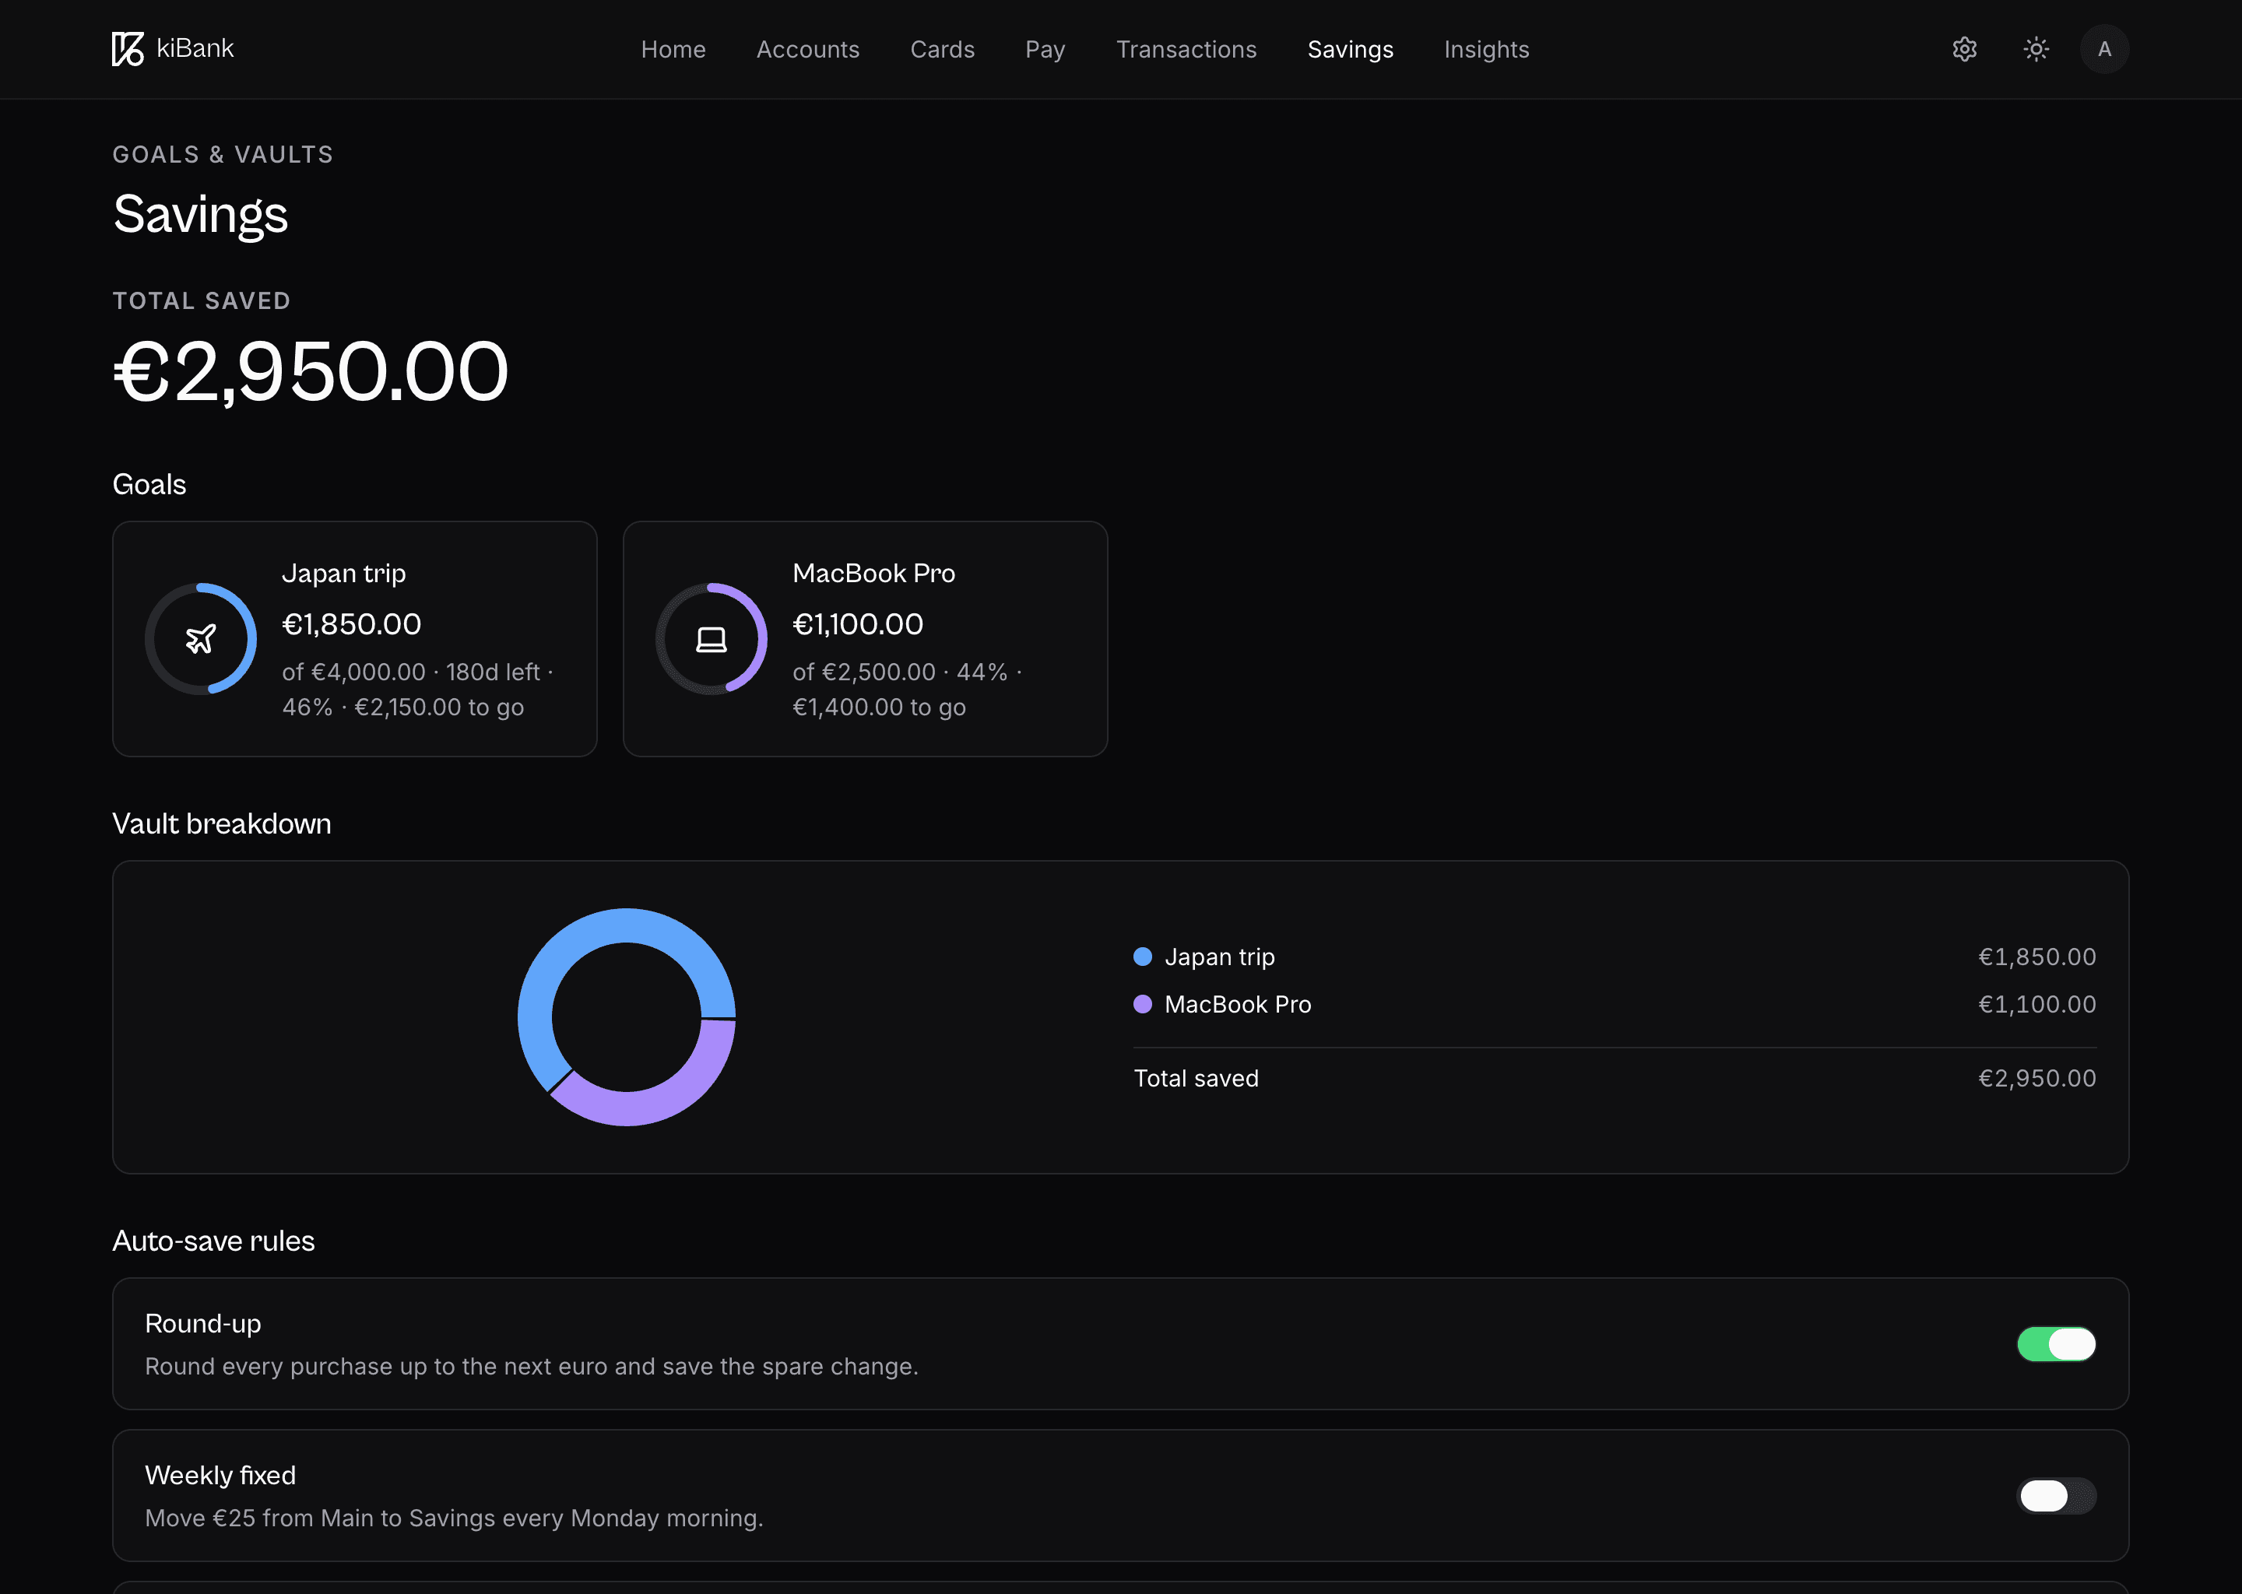
Task: Enable the Weekly fixed auto-save rule
Action: point(2057,1496)
